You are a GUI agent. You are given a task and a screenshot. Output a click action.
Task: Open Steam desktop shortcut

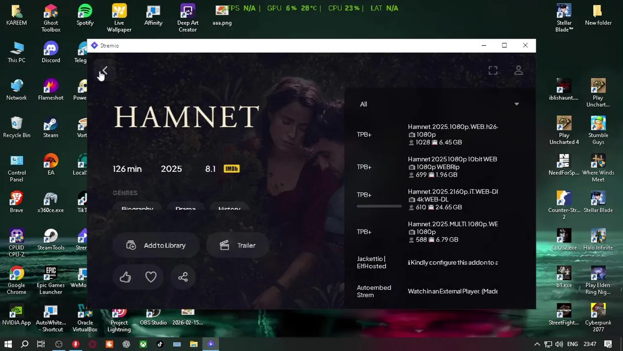(x=51, y=127)
